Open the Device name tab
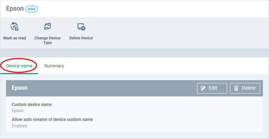The image size is (269, 139). [19, 66]
